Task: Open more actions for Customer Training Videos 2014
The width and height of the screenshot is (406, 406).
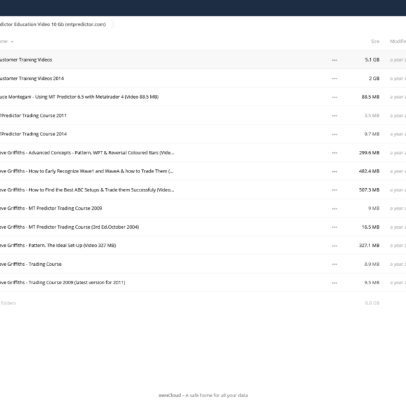Action: (x=334, y=78)
